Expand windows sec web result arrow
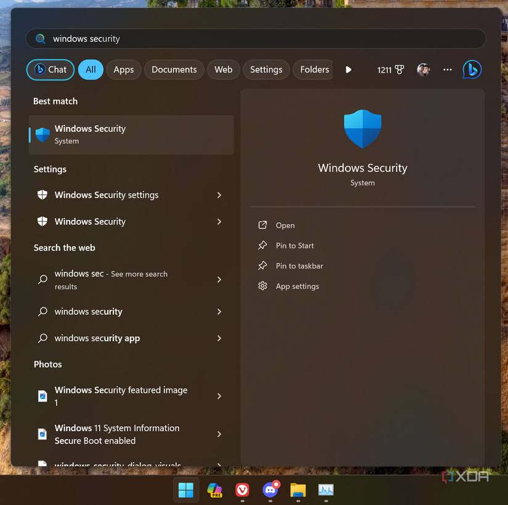Image resolution: width=508 pixels, height=505 pixels. [219, 280]
